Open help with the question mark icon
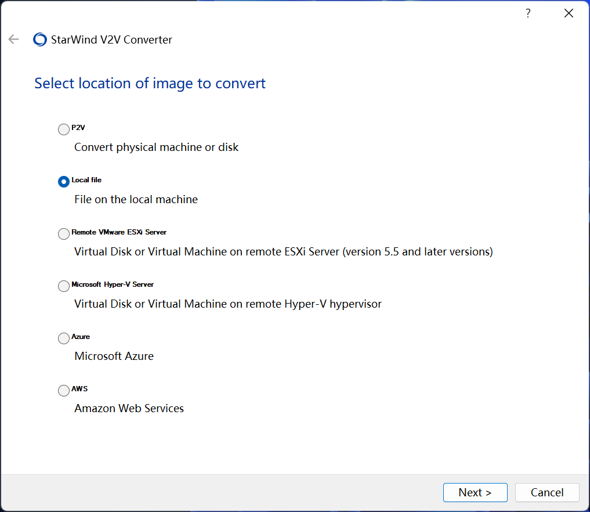Viewport: 590px width, 512px height. tap(528, 13)
